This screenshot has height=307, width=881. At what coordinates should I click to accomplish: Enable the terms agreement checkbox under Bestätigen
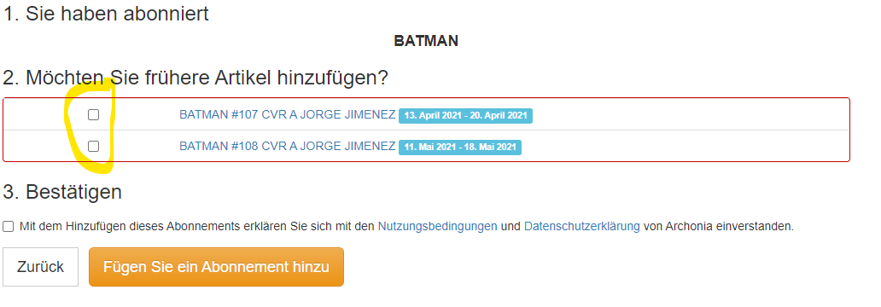[x=8, y=226]
